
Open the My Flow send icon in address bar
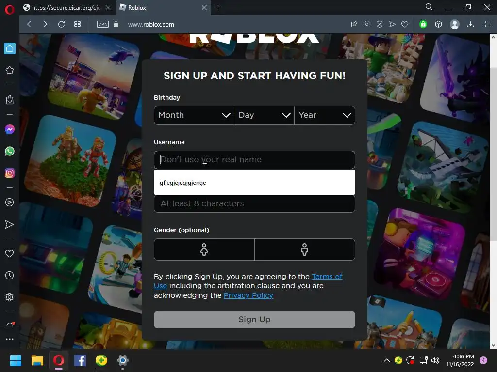point(392,24)
